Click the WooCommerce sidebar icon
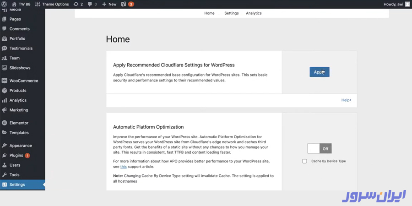Image resolution: width=412 pixels, height=206 pixels. (4, 81)
